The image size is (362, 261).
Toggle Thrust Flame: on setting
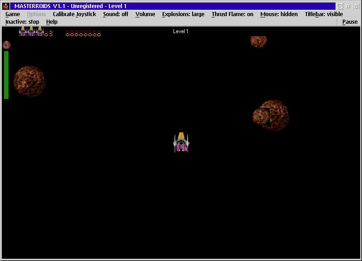(233, 14)
